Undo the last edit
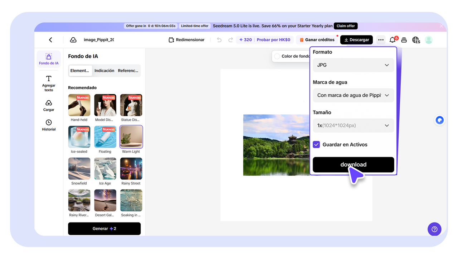Viewport: 458px width, 258px height. 219,40
